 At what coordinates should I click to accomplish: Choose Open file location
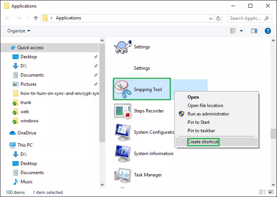tap(217, 106)
